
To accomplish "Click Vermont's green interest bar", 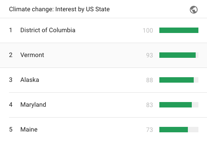I will point(177,55).
